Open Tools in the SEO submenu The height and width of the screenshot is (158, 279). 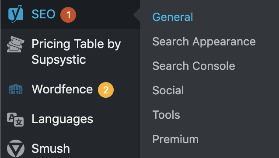point(166,115)
